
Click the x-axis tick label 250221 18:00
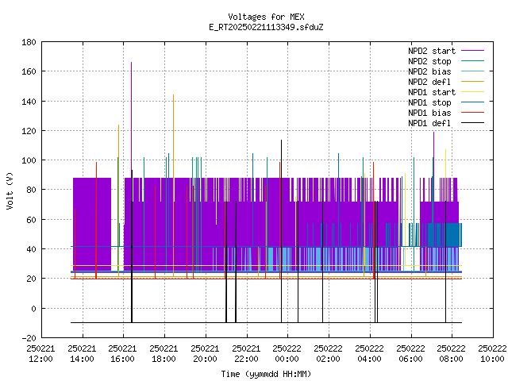tap(164, 354)
